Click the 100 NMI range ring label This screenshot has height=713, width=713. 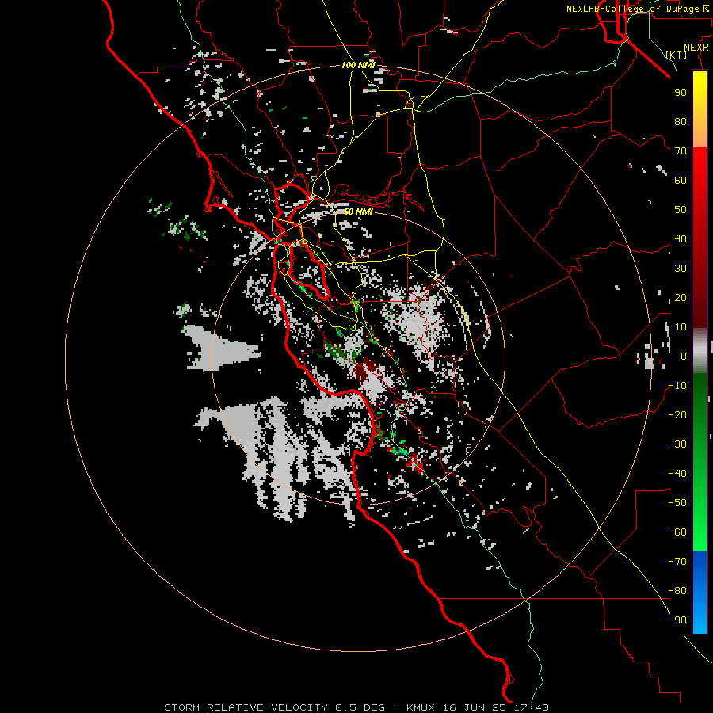[x=358, y=65]
